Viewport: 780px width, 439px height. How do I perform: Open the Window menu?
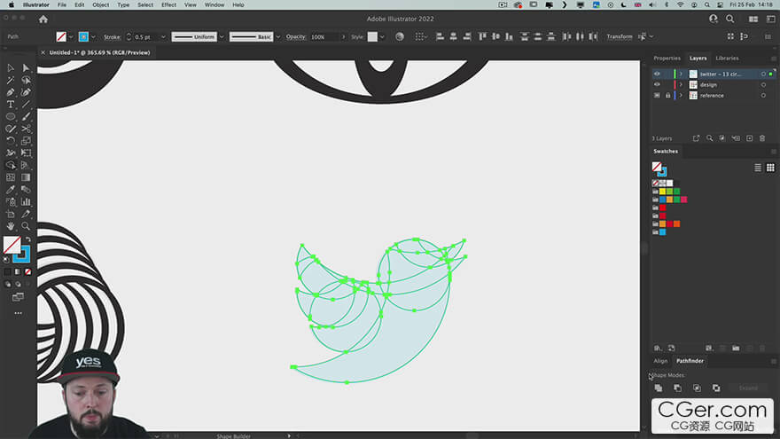pyautogui.click(x=214, y=5)
